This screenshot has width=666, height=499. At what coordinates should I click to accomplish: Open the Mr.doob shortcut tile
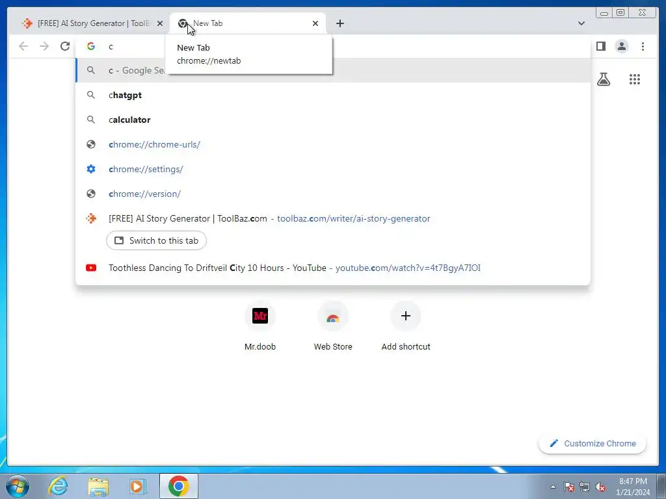pyautogui.click(x=260, y=327)
